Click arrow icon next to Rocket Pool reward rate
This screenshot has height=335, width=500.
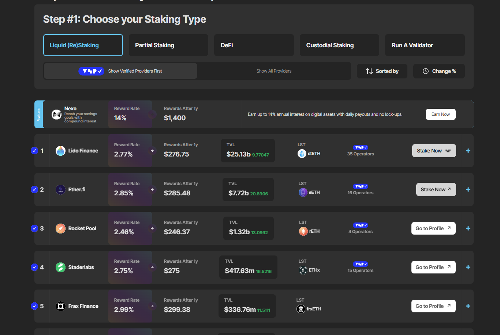pos(152,228)
